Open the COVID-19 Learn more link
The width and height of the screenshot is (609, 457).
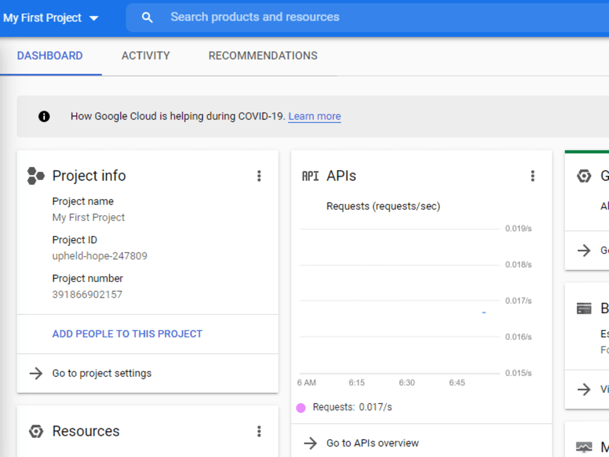(314, 116)
